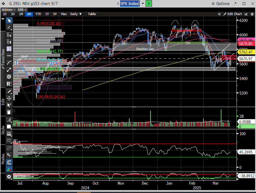Image resolution: width=256 pixels, height=193 pixels.
Task: Click the crosshair move icon in title bar
Action: [x=3, y=3]
